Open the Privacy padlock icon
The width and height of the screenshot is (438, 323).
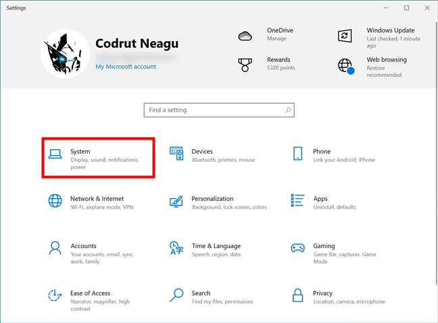(298, 295)
